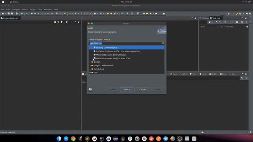Click the Find field in Task List
The image size is (253, 142).
pos(208,27)
